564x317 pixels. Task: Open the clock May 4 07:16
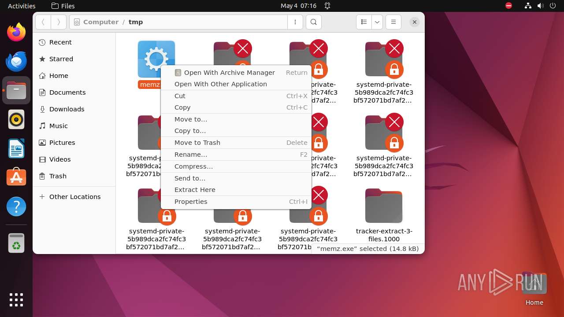pos(299,6)
